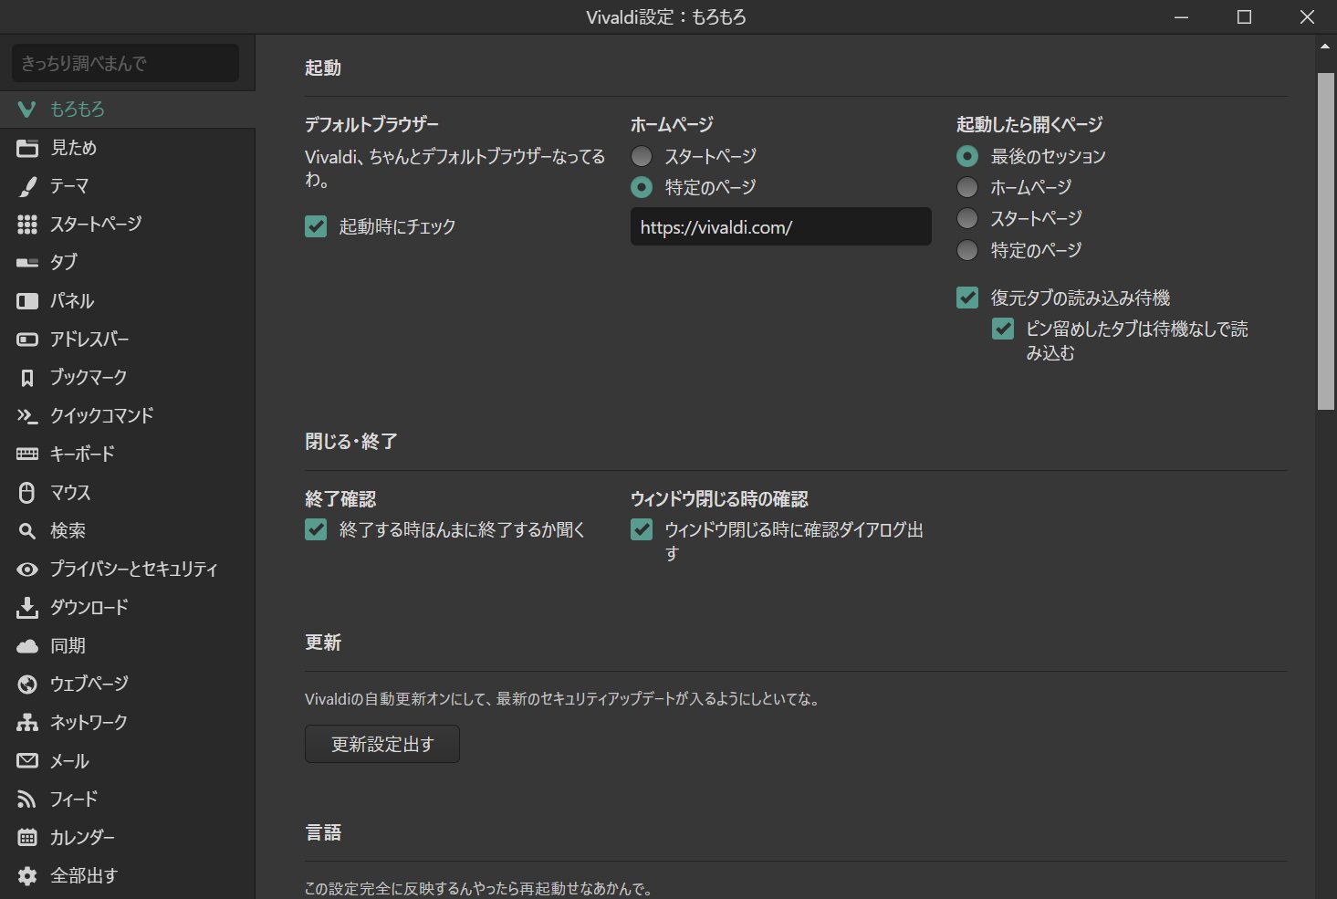Viewport: 1337px width, 899px height.
Task: Open the タブ settings icon
Action: 27,263
